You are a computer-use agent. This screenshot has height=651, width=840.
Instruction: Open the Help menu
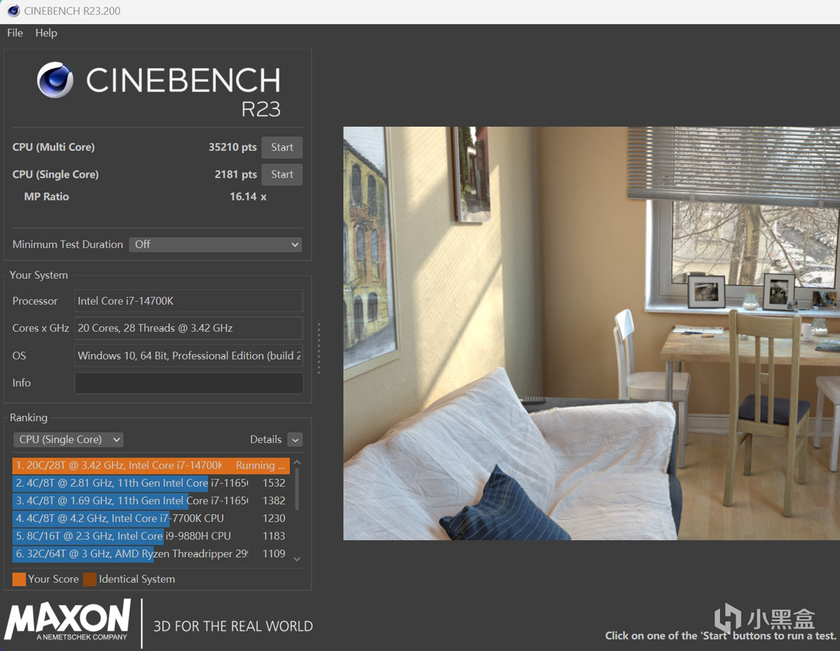coord(46,33)
